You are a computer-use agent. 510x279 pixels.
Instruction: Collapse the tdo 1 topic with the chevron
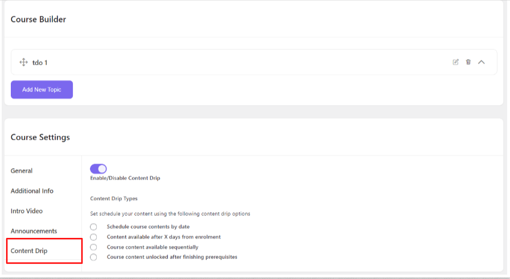pos(482,62)
